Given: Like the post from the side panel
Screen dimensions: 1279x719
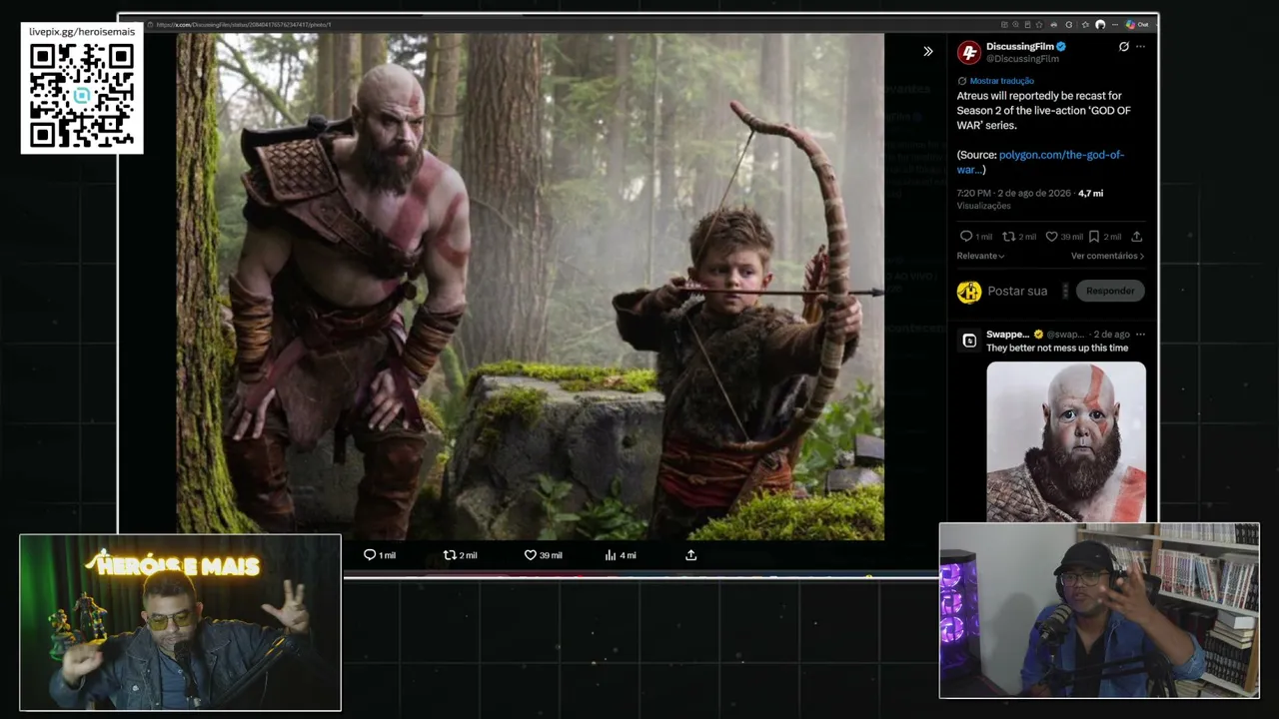Looking at the screenshot, I should 1051,237.
